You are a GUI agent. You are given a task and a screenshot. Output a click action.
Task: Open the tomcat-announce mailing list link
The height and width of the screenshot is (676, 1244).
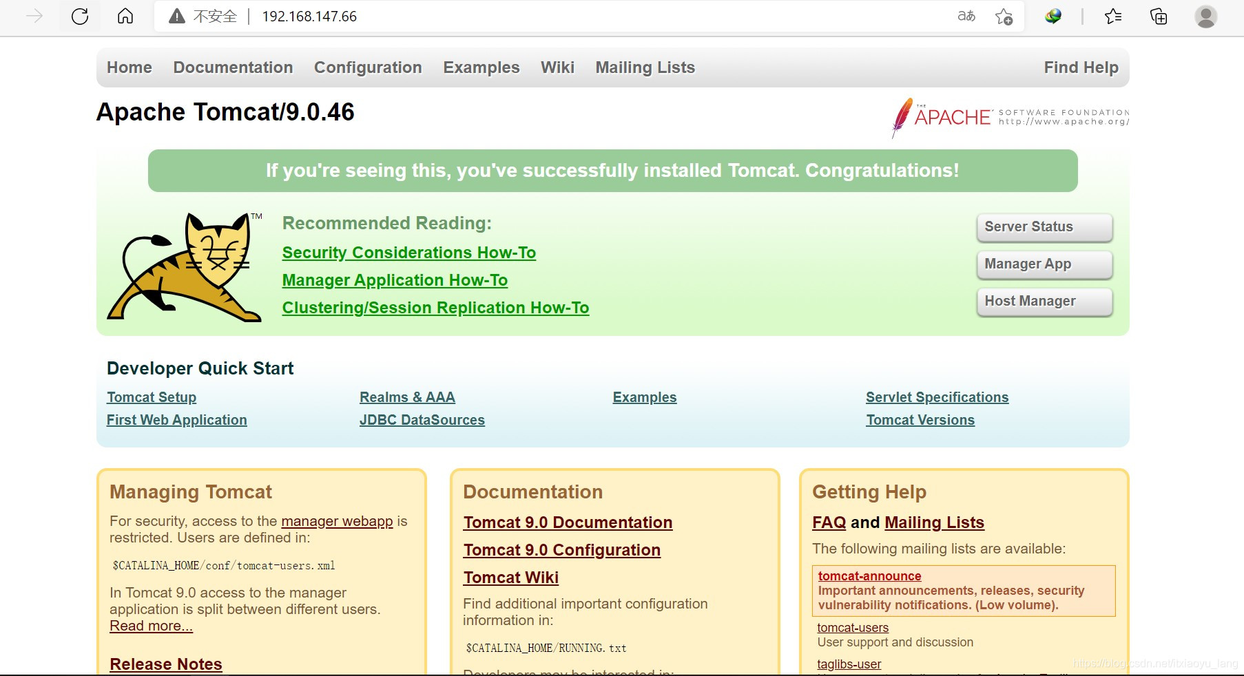[x=869, y=576]
